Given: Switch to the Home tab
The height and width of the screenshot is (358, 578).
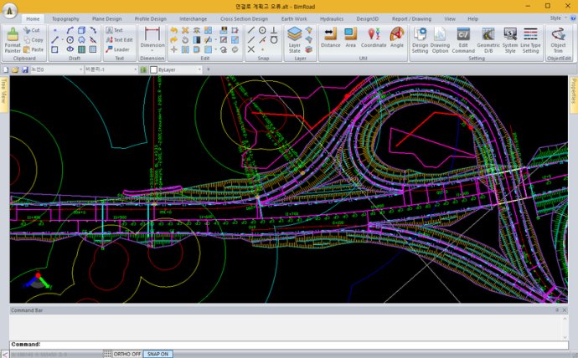Looking at the screenshot, I should pyautogui.click(x=33, y=18).
